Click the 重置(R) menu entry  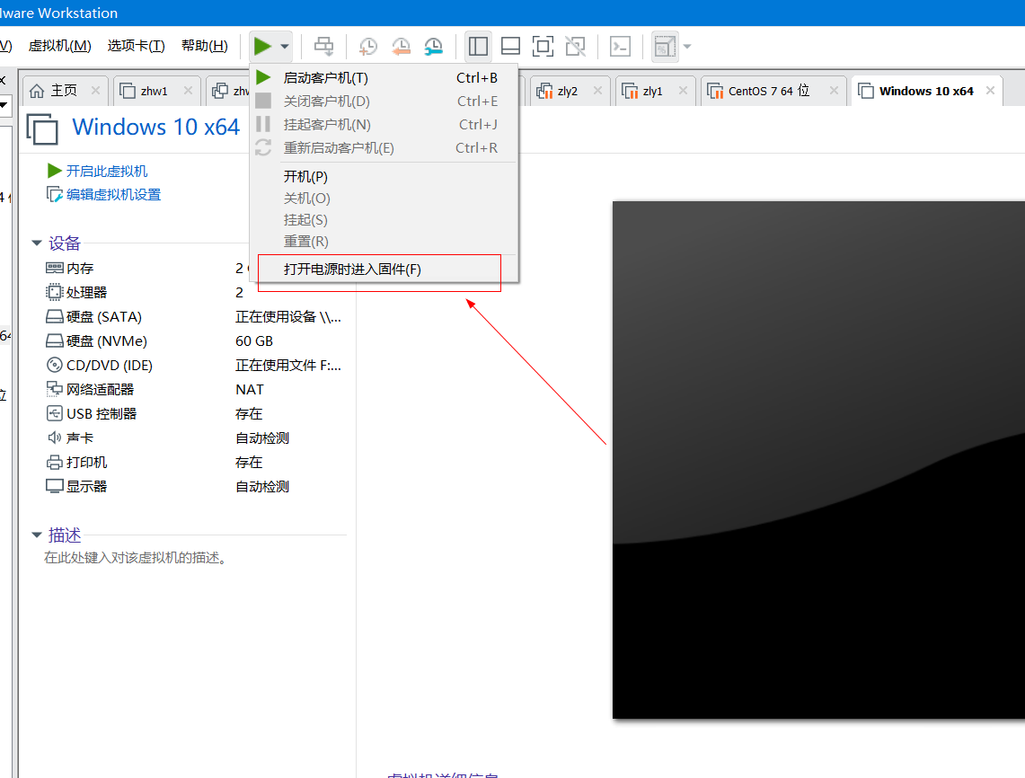pyautogui.click(x=384, y=242)
